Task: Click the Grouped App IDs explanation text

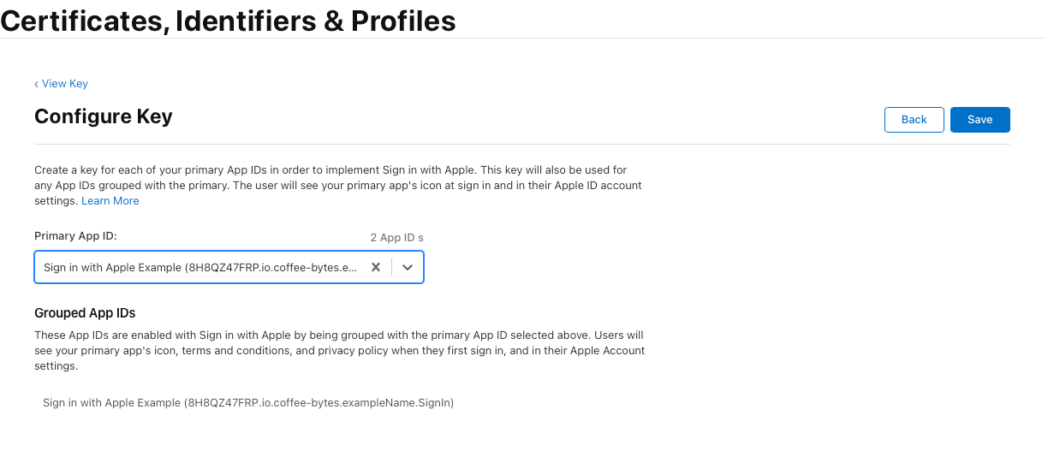Action: coord(338,350)
